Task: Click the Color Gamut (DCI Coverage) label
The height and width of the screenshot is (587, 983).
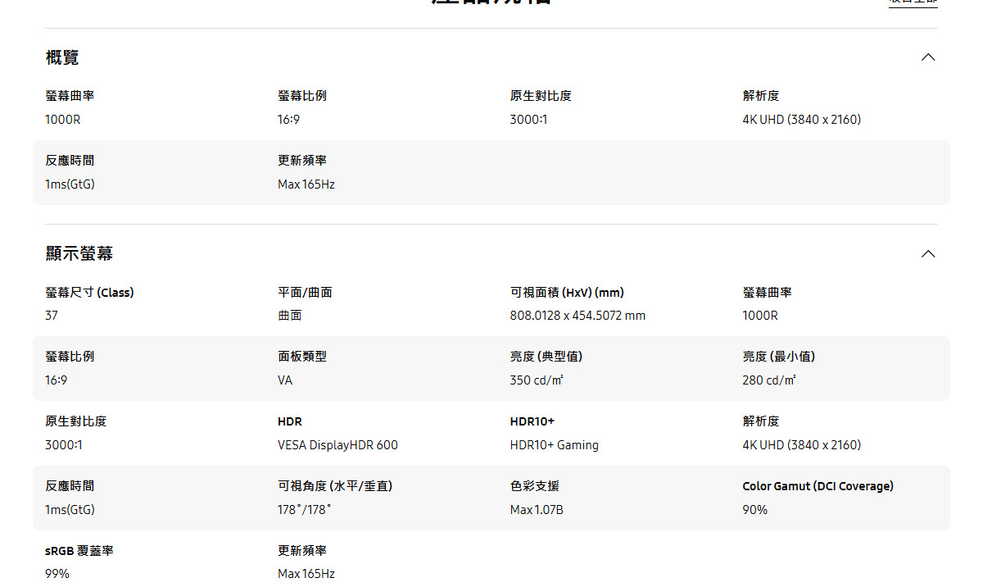Action: click(818, 486)
